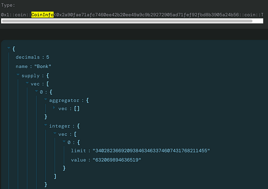This screenshot has width=268, height=189.
Task: Collapse the integer vec array
Action: [x=55, y=133]
